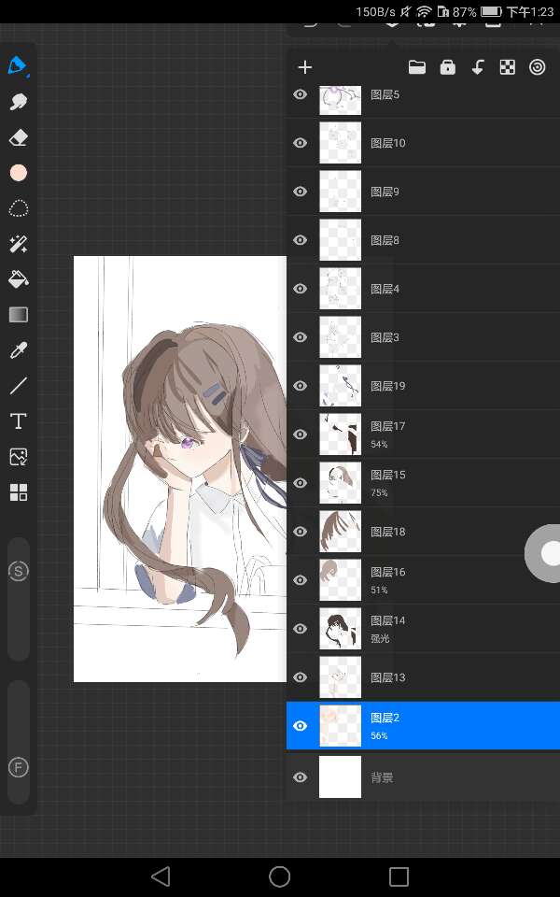The width and height of the screenshot is (560, 897).
Task: Open the layer group folder icon
Action: click(x=417, y=67)
